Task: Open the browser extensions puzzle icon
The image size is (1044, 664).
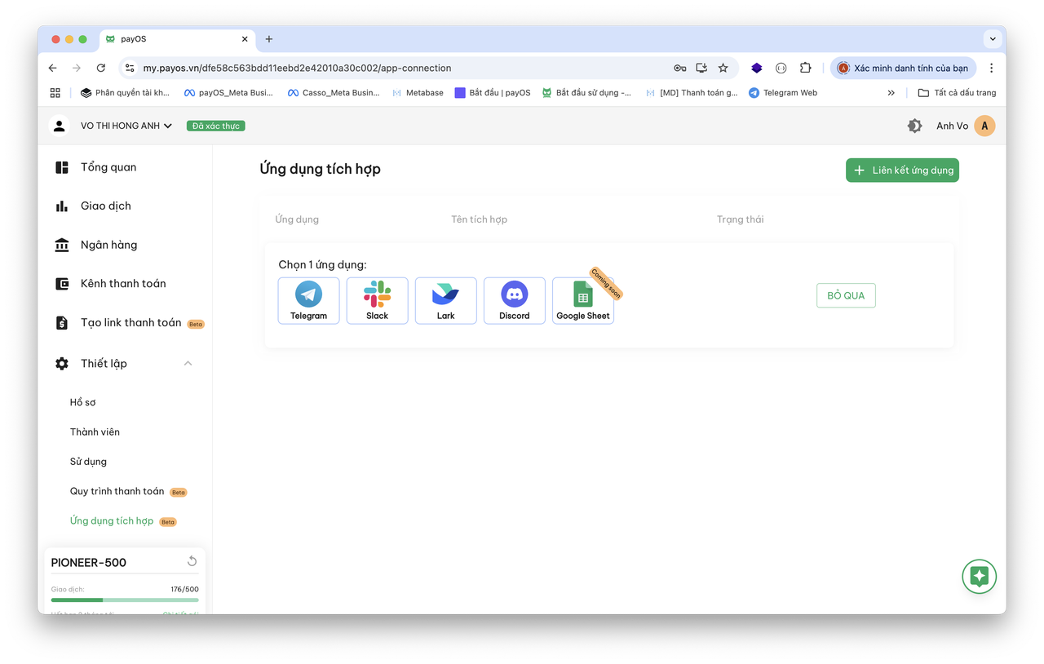Action: tap(805, 68)
